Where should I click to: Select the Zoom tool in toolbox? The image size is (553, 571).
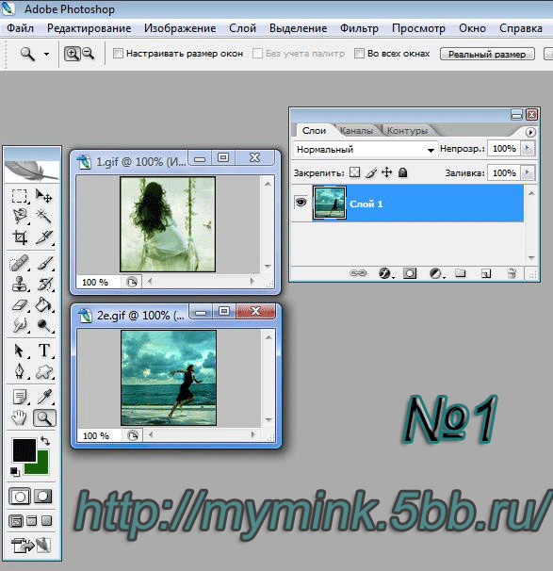(44, 417)
